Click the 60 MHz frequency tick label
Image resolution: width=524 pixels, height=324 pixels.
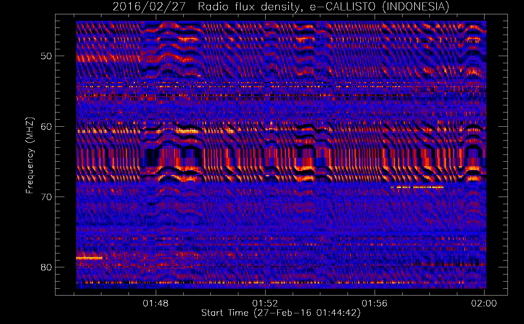click(x=46, y=126)
